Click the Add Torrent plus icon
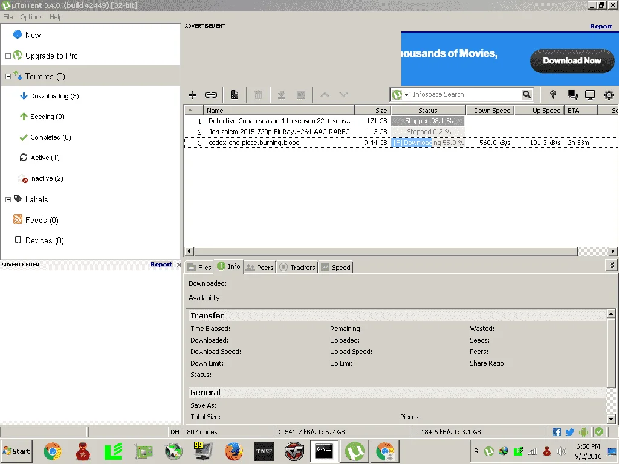The image size is (619, 464). point(192,95)
